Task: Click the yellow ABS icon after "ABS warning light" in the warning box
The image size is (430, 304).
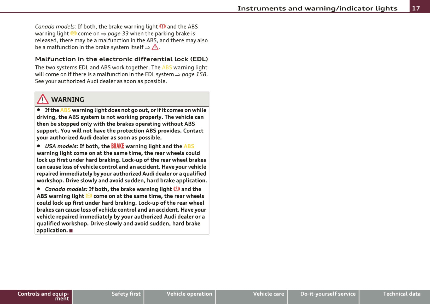Action: 89,196
